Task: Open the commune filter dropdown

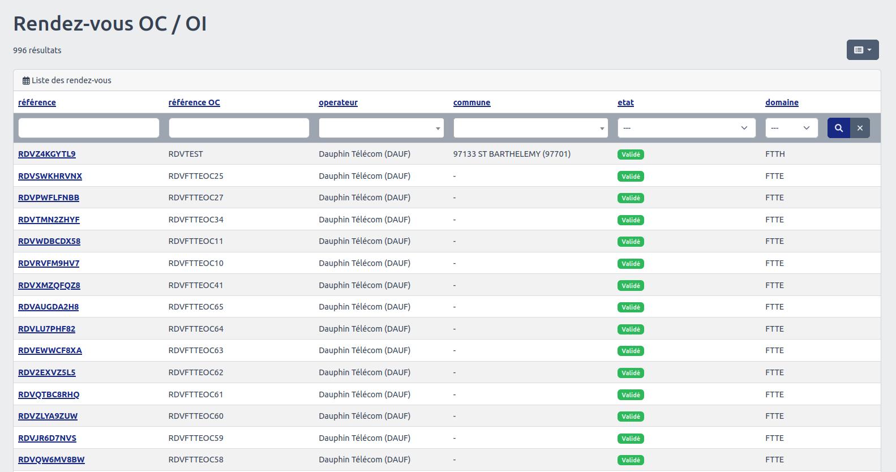Action: 530,128
